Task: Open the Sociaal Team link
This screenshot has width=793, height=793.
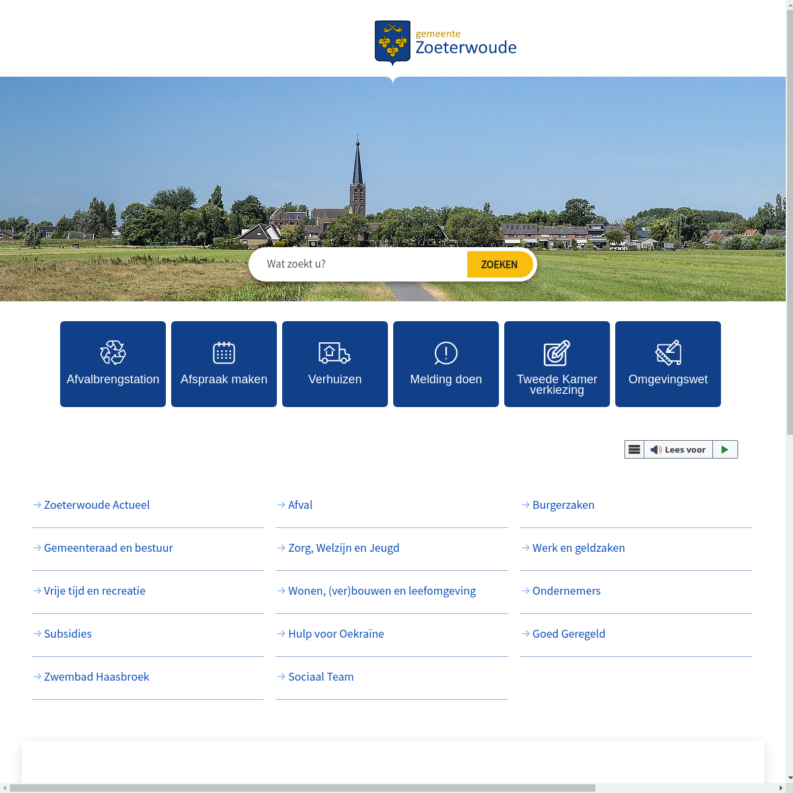Action: (x=321, y=677)
